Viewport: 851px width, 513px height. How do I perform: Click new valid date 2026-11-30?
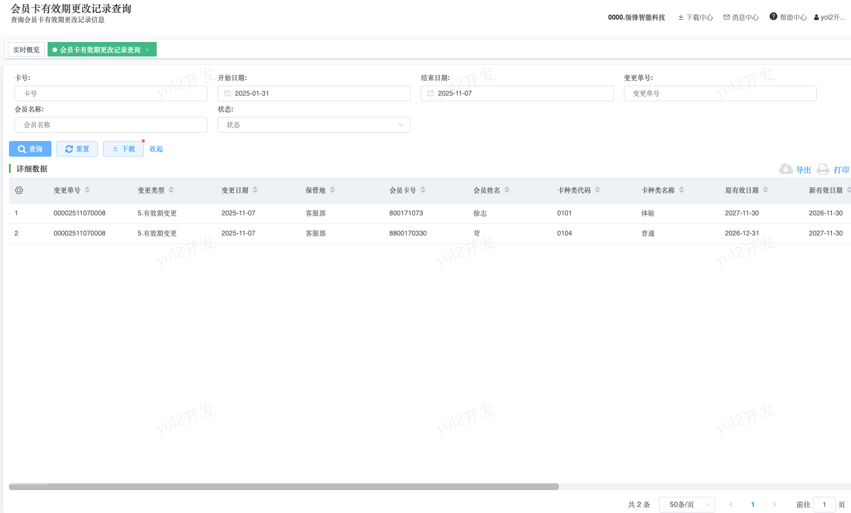pos(826,213)
